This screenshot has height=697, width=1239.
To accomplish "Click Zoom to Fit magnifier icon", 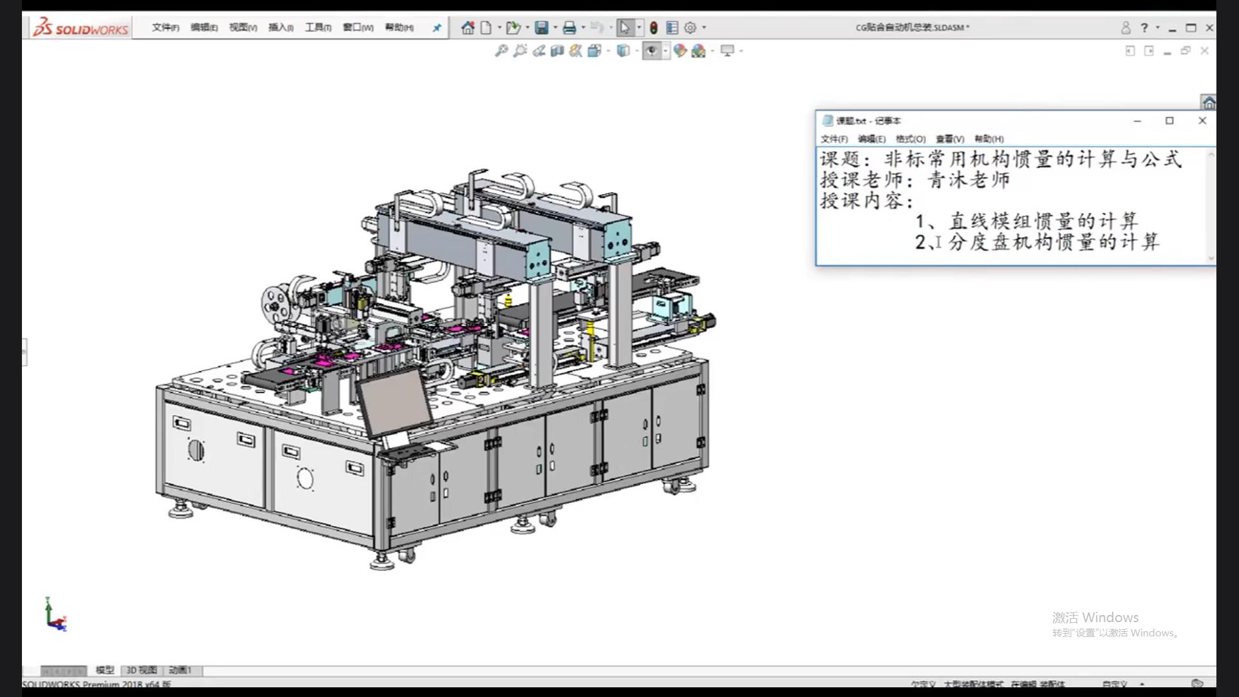I will 501,51.
